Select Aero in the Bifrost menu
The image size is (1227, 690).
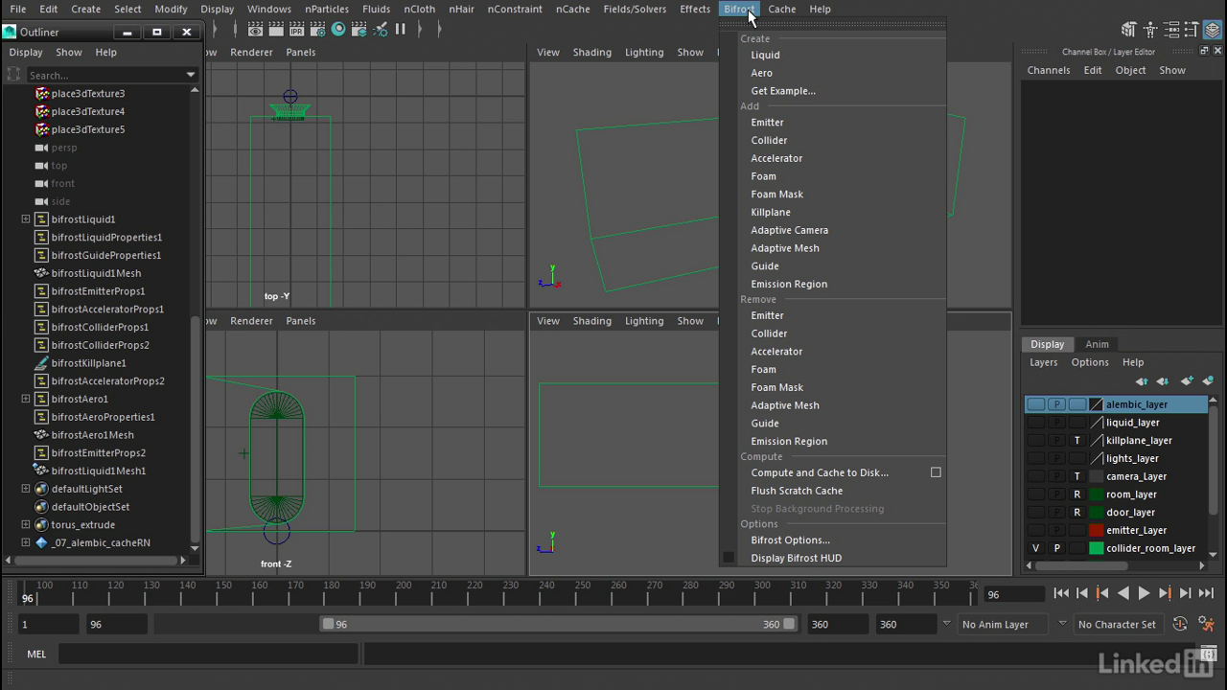tap(762, 73)
